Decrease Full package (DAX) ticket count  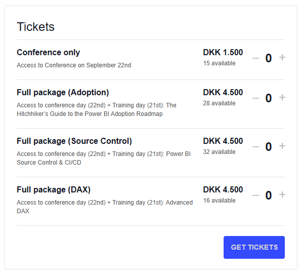pyautogui.click(x=255, y=195)
